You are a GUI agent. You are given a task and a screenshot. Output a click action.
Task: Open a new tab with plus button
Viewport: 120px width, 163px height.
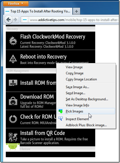click(77, 11)
